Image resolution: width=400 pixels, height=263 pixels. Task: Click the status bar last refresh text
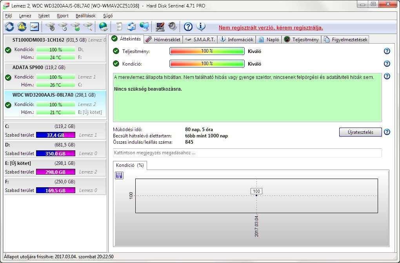(x=59, y=257)
